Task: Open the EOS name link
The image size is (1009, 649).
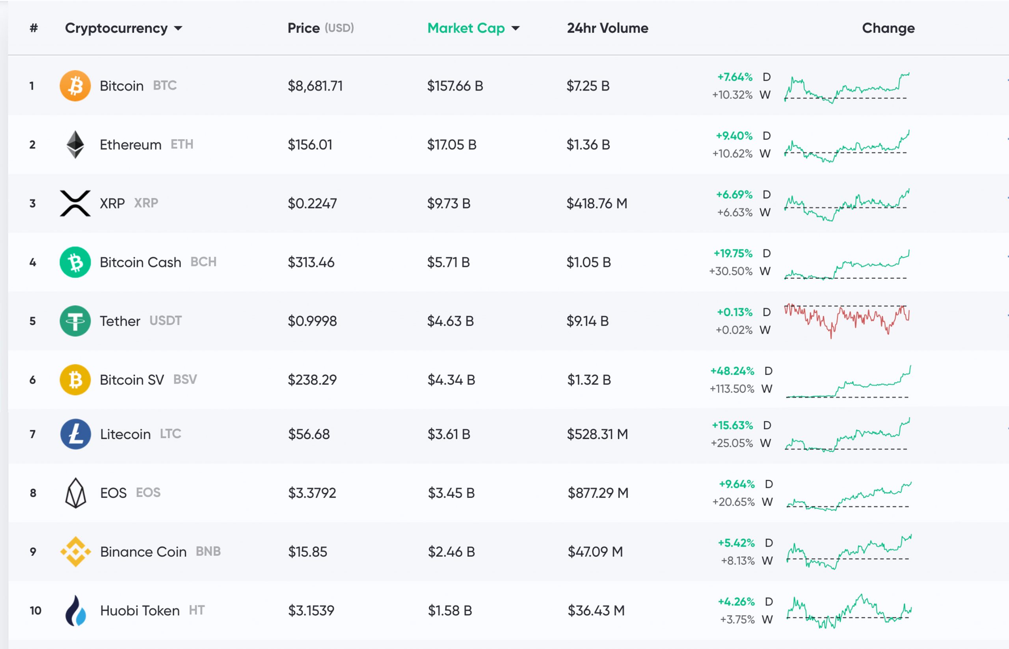Action: [113, 492]
